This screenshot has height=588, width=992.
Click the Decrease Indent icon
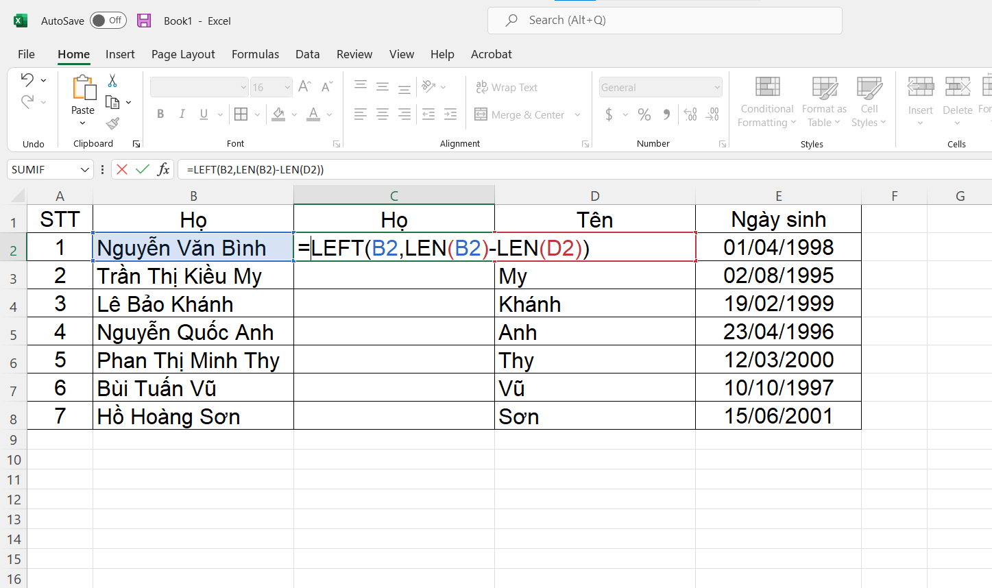tap(428, 114)
